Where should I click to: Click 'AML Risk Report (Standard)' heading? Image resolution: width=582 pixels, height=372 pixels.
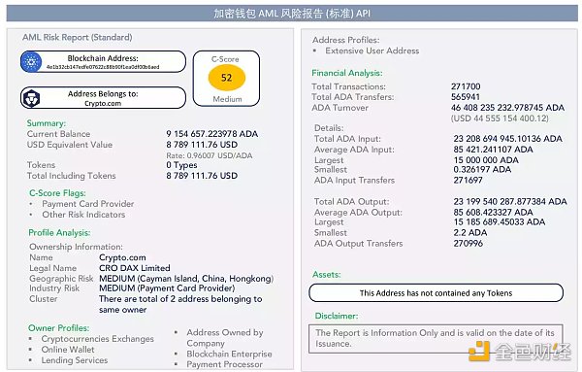coord(78,37)
